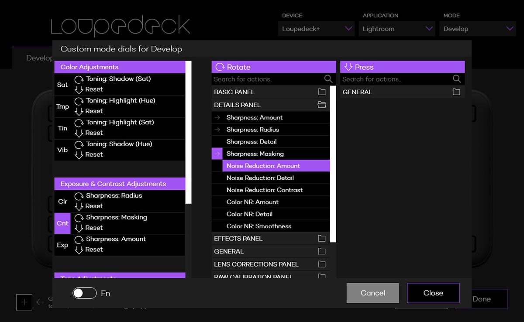Select Noise Reduction: Detail action

point(271,178)
